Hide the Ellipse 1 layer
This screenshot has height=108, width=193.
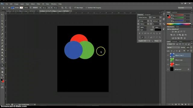click(x=168, y=65)
